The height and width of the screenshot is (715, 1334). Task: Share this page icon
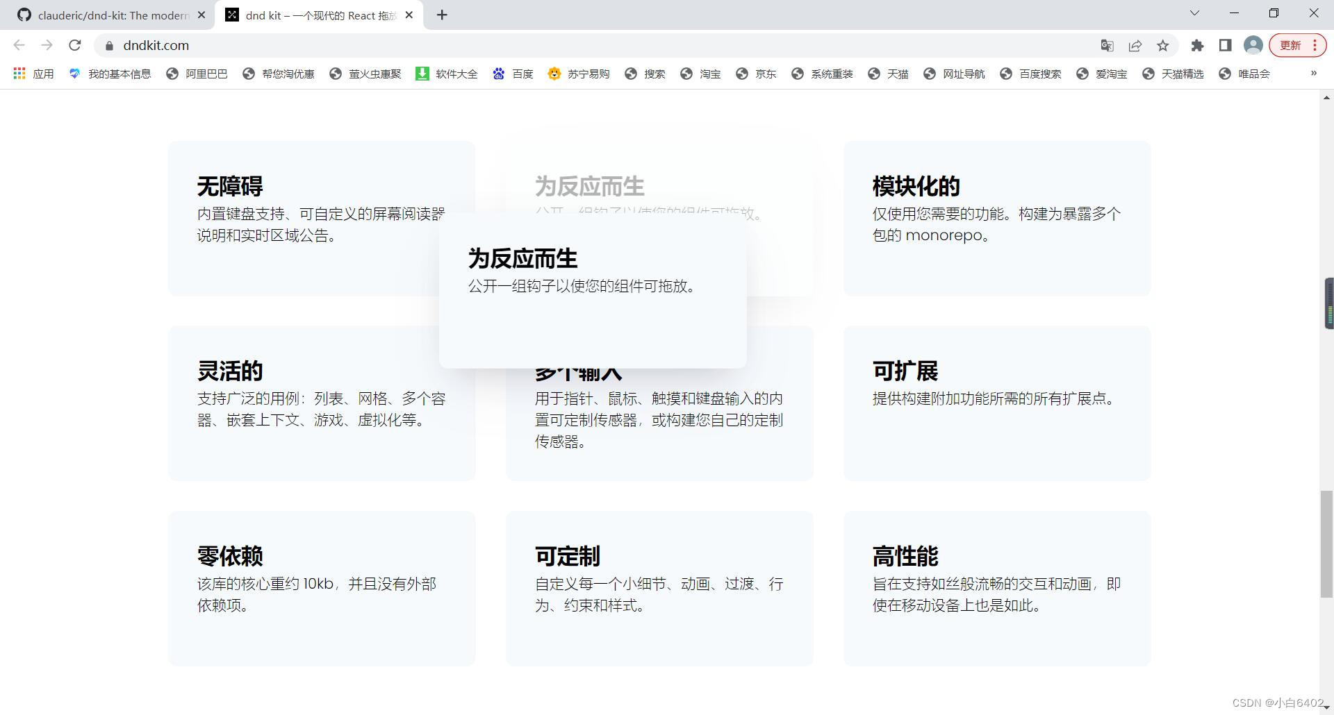(x=1135, y=46)
